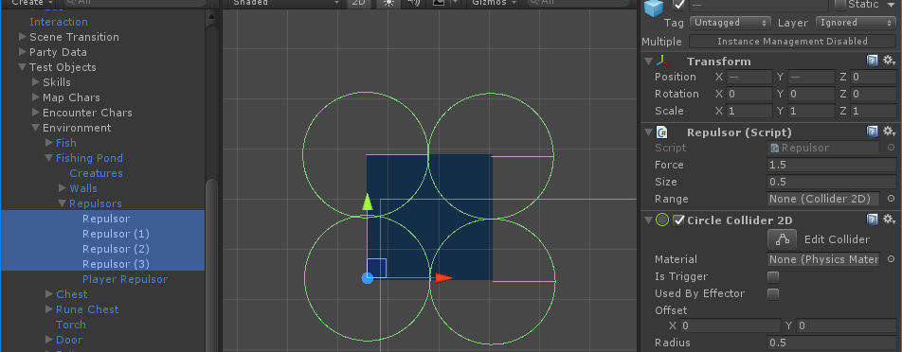Toggle the GameObject active checkbox

coord(679,5)
